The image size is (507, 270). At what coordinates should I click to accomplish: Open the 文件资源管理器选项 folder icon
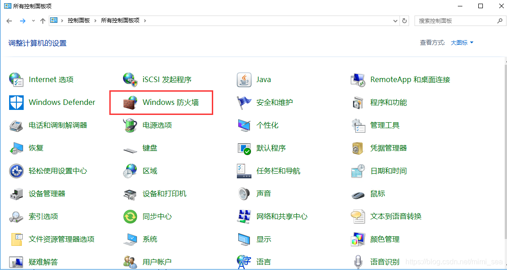pyautogui.click(x=16, y=239)
